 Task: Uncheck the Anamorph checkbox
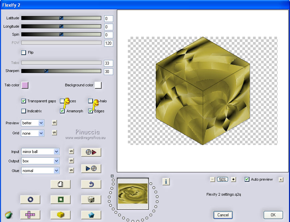pyautogui.click(x=62, y=111)
